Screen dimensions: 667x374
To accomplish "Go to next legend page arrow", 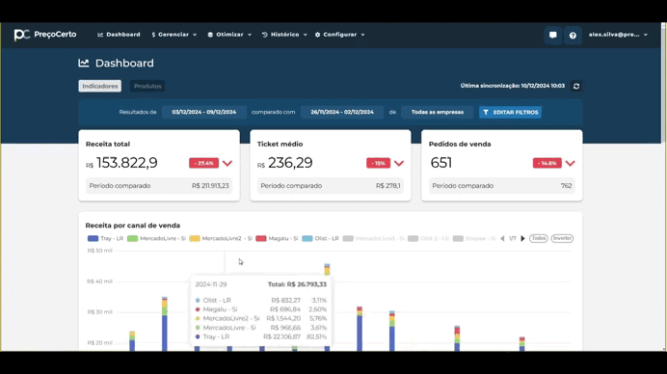I will pos(522,238).
